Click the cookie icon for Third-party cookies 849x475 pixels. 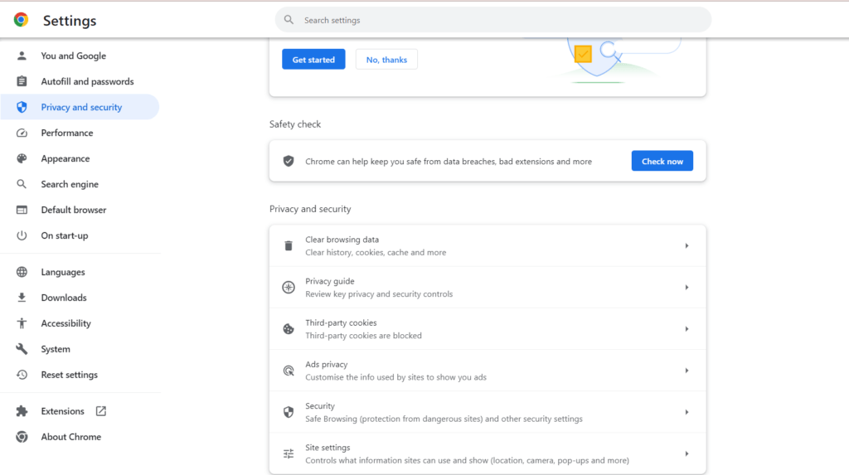[289, 329]
